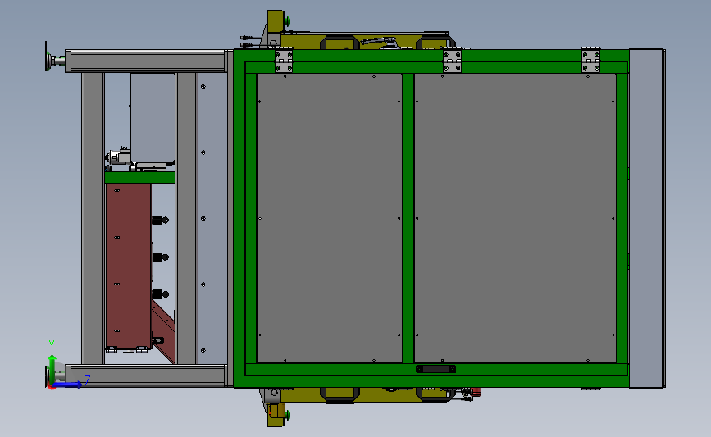Select the small green shelf above brown cabinet
The image size is (711, 437).
click(139, 177)
